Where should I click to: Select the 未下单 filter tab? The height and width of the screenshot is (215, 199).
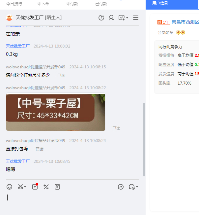point(43,4)
